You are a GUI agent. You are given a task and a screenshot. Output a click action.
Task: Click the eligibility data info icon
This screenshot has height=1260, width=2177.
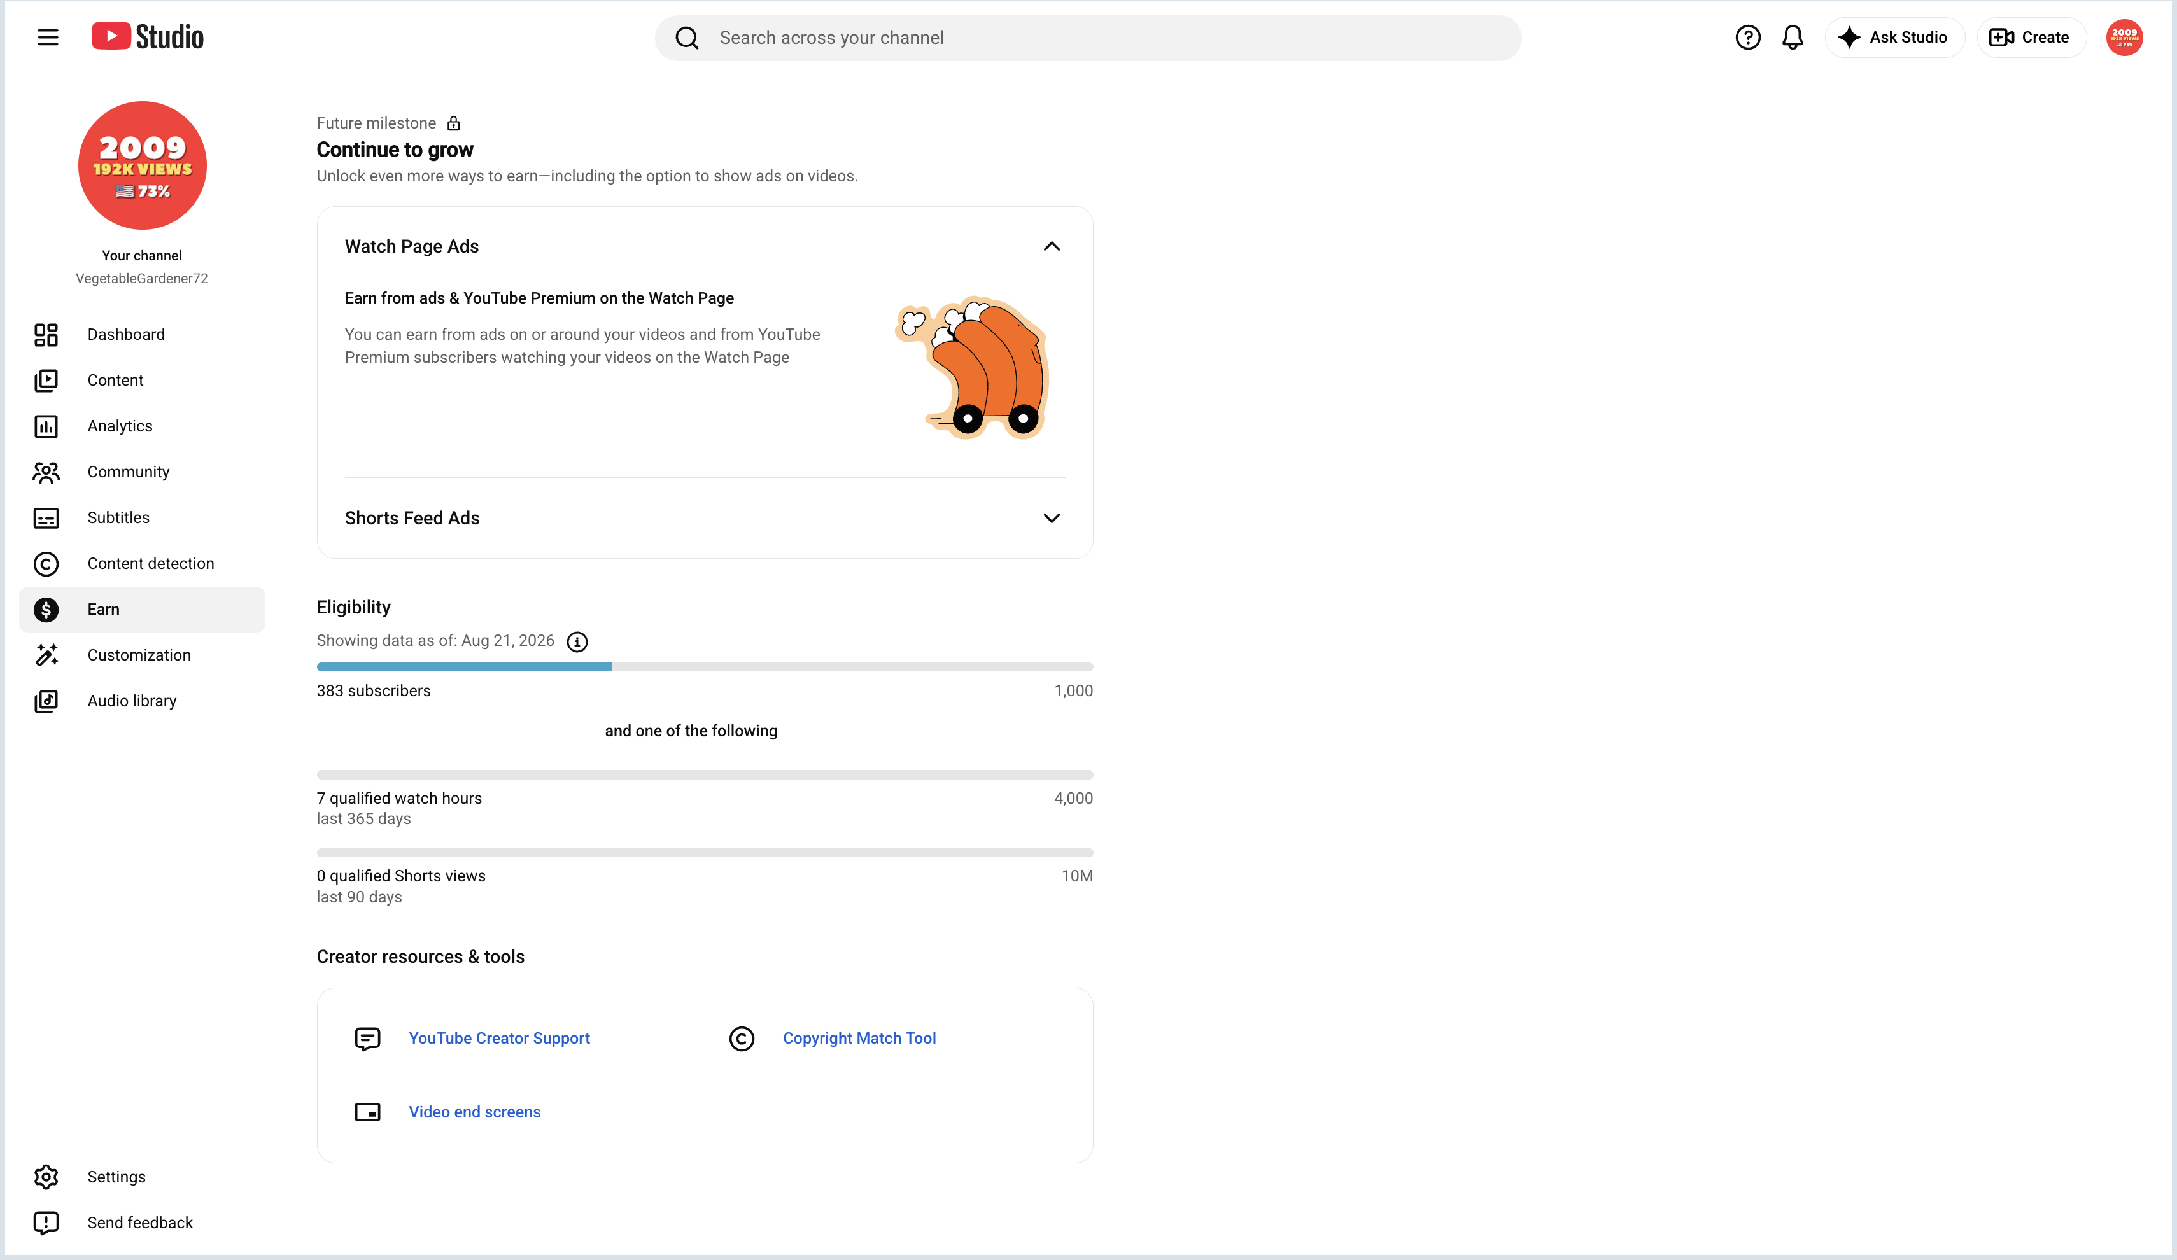(577, 641)
